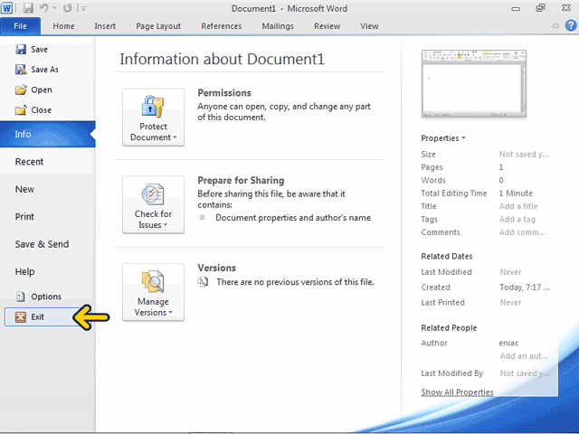
Task: Click Show All Properties link
Action: tap(457, 392)
